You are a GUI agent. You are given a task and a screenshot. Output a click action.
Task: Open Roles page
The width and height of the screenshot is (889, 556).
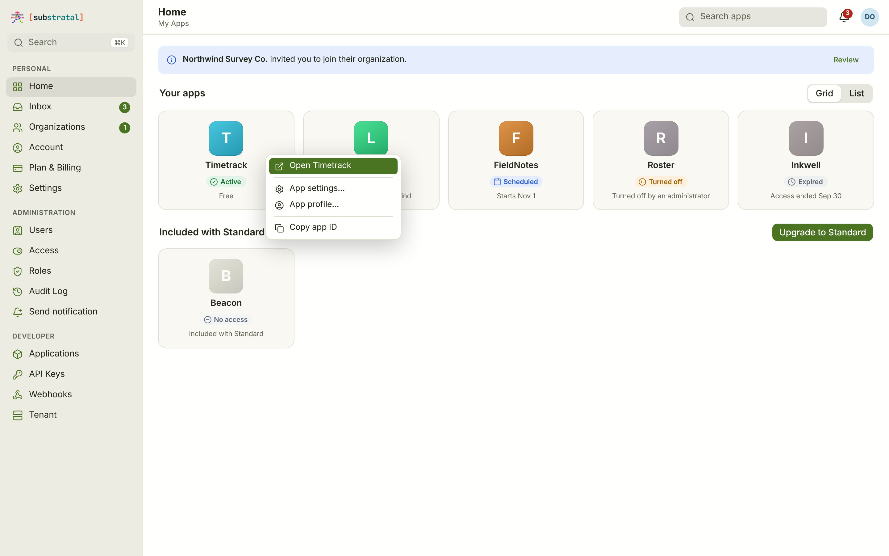[71, 271]
